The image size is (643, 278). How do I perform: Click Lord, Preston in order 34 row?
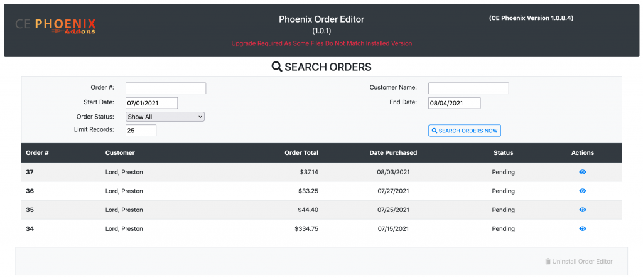pos(124,229)
